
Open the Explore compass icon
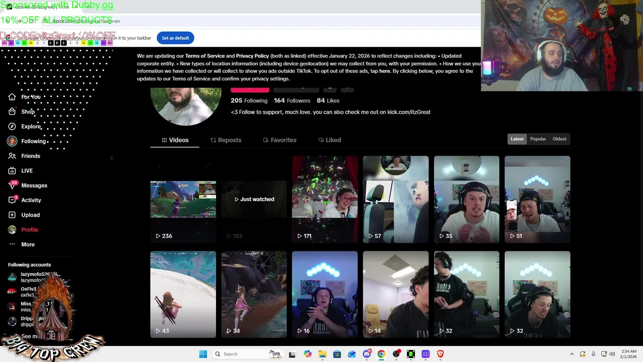point(12,126)
